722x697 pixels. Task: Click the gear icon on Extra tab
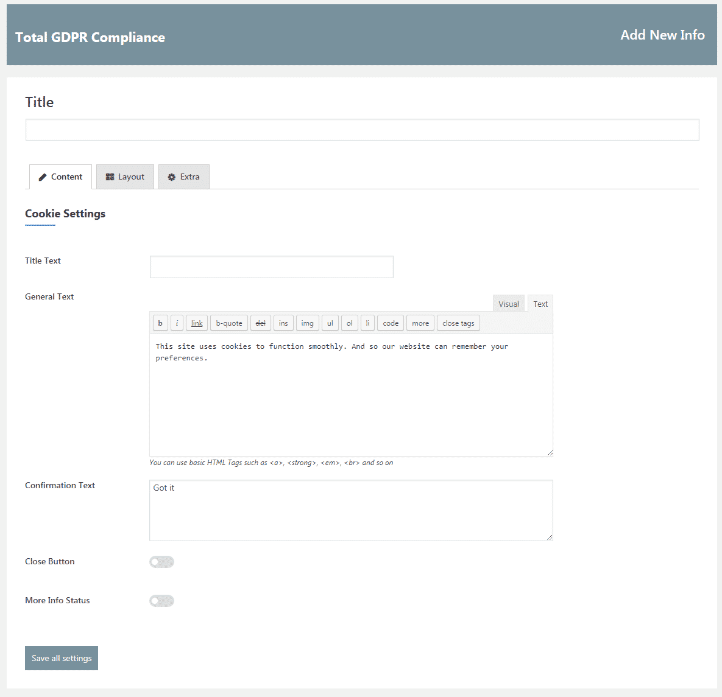click(172, 177)
